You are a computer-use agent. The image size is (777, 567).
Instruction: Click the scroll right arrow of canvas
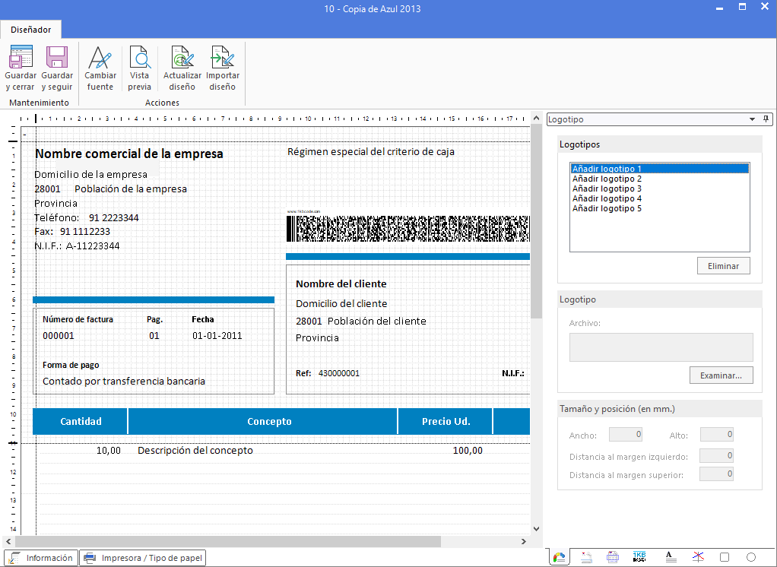pyautogui.click(x=524, y=542)
